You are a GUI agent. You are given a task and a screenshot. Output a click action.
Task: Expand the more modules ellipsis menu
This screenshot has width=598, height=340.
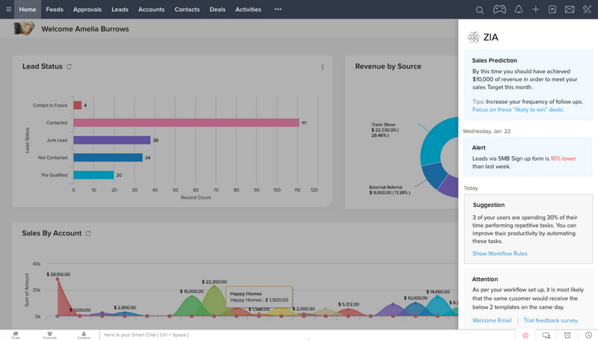tap(278, 10)
